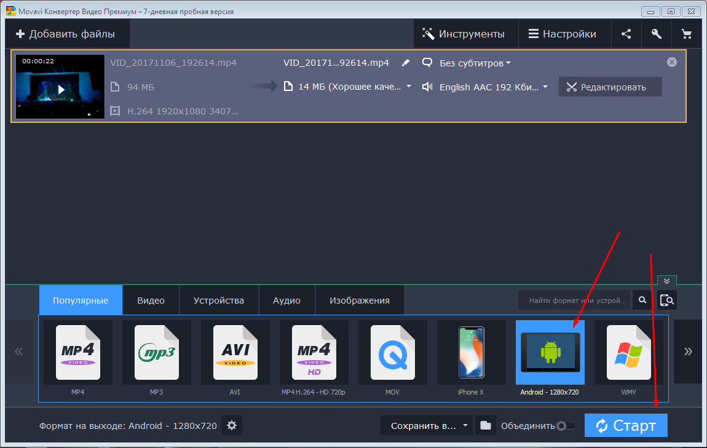The image size is (707, 448).
Task: Click the pencil icon to rename output file
Action: pyautogui.click(x=405, y=63)
